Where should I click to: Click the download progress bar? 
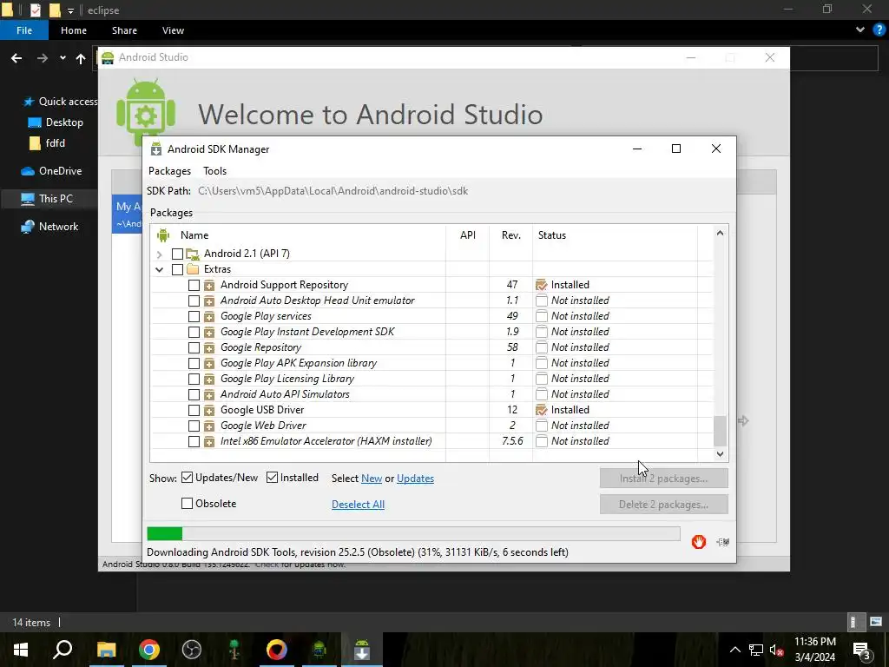coord(413,534)
